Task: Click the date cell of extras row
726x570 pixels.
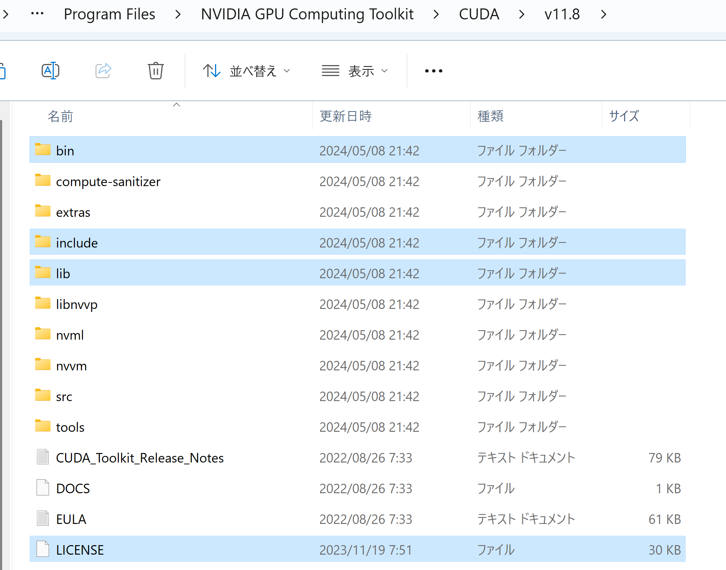Action: pos(369,212)
